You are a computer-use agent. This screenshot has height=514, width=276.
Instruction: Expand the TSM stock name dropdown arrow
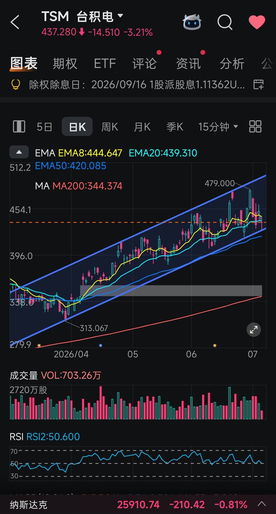[120, 16]
